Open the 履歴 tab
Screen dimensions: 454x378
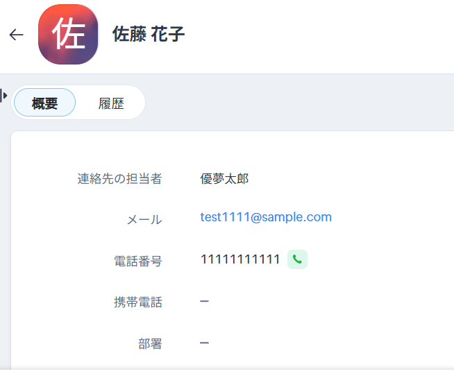111,103
